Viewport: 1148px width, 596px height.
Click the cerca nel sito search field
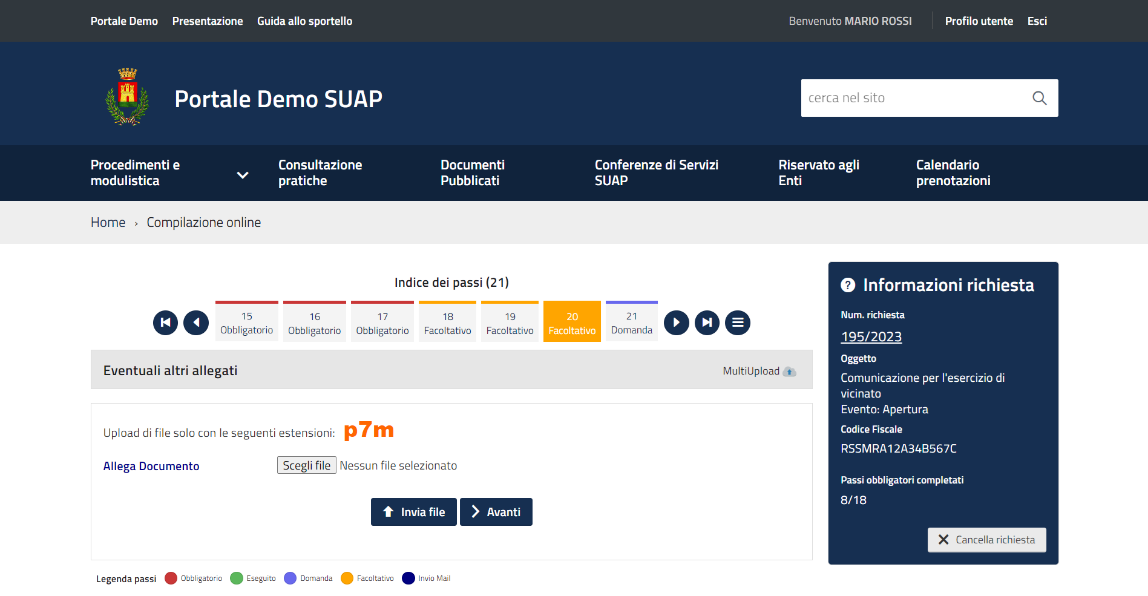click(913, 98)
